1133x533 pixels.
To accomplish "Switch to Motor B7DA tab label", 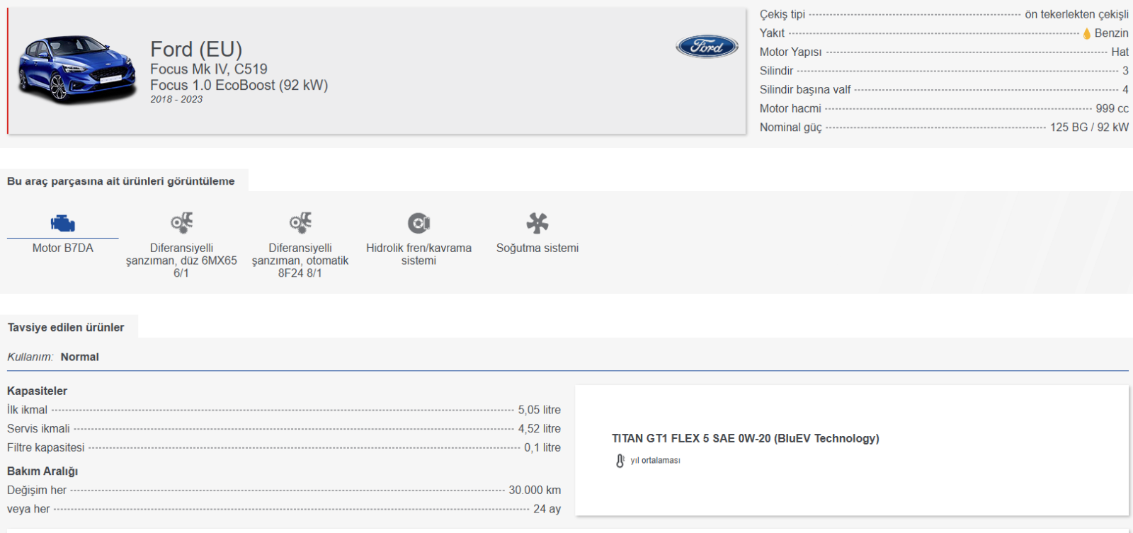I will [63, 248].
